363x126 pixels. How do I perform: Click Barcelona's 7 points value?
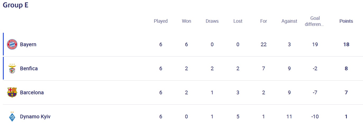346,92
